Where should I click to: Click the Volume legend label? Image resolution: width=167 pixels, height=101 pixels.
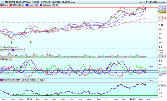coord(7,50)
